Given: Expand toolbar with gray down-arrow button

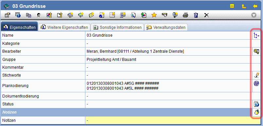Looking at the screenshot, I should pos(254,15).
